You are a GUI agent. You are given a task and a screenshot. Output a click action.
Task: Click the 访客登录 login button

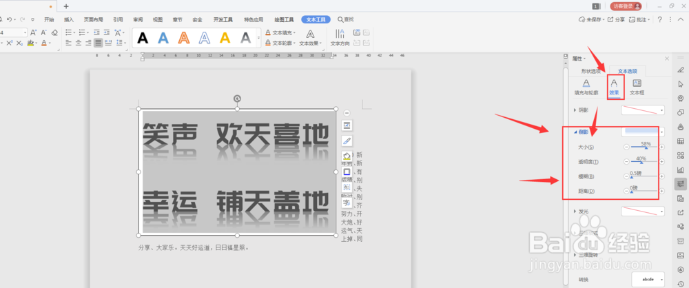click(626, 6)
